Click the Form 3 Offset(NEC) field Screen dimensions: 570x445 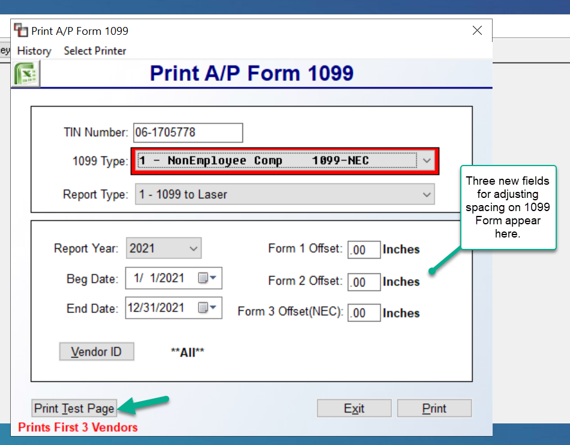coord(364,312)
